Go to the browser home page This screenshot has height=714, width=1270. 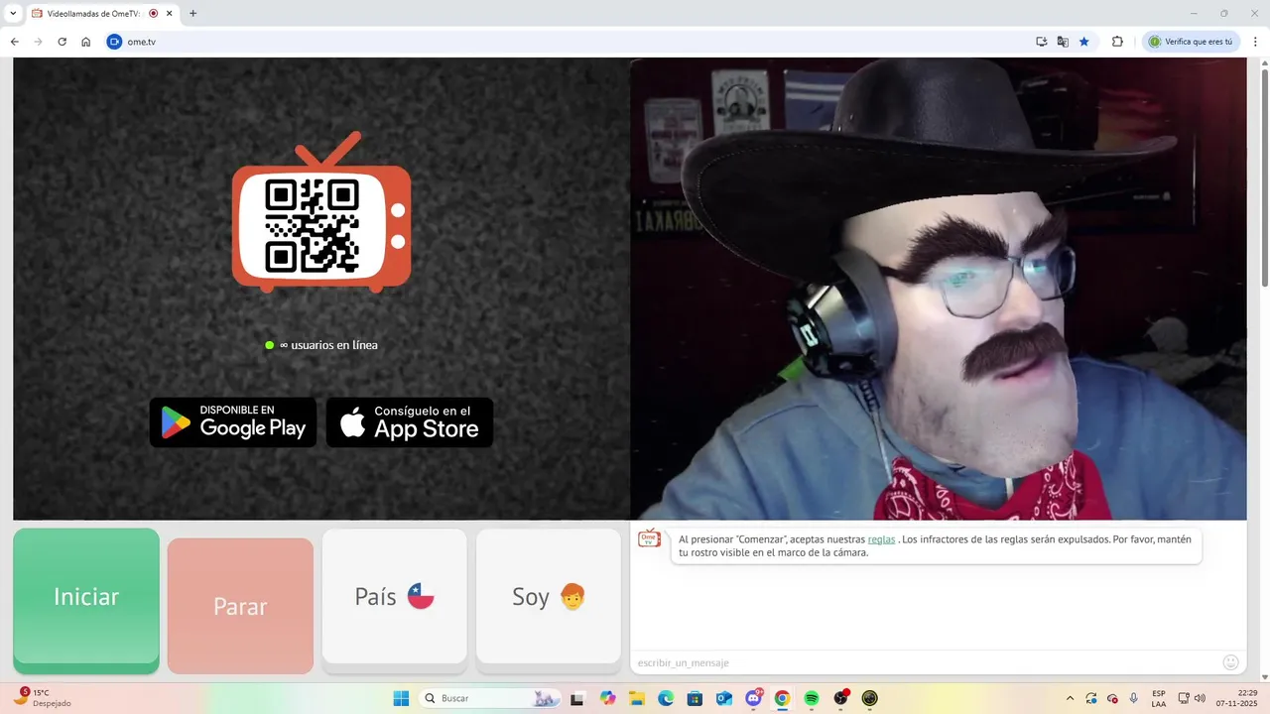coord(86,42)
